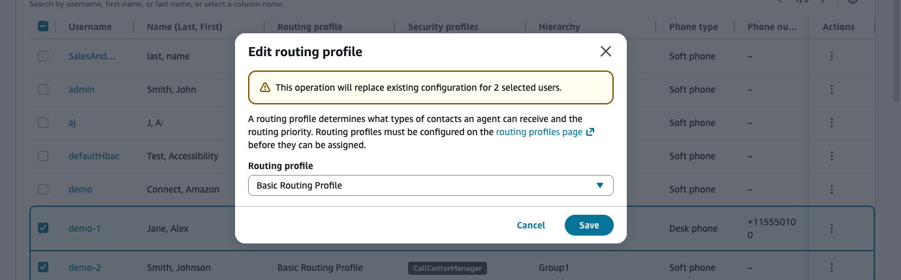Open actions menu for SalesAnd… row
The image size is (901, 280).
832,56
